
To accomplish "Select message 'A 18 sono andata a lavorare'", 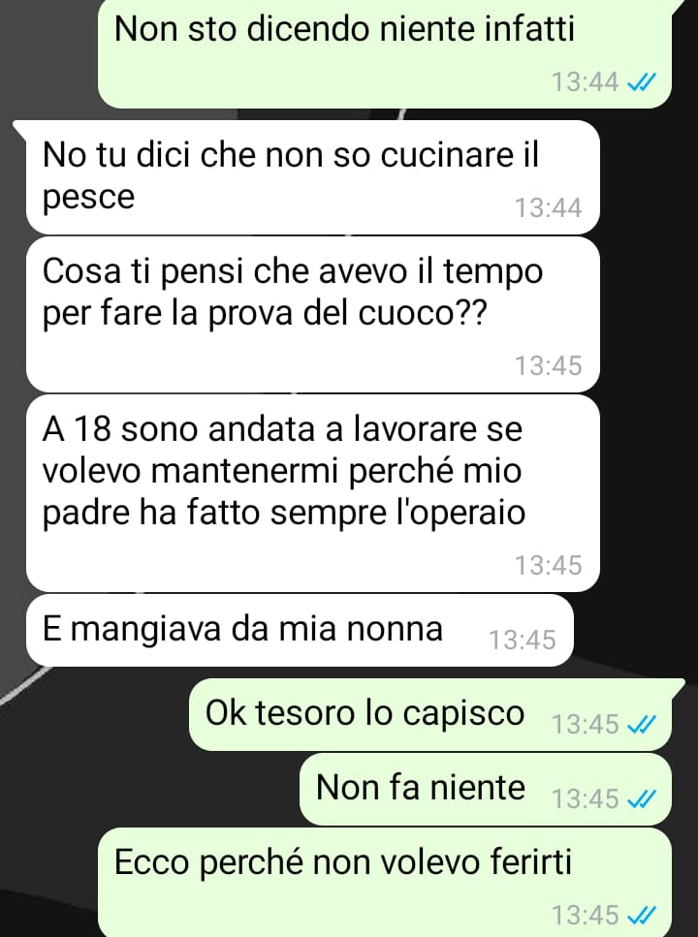I will click(312, 493).
